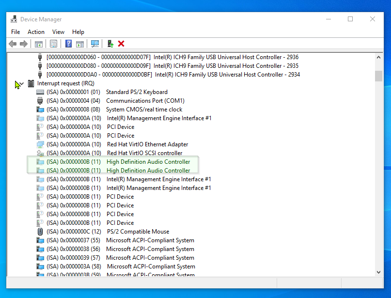Open the Help menu
391x298 pixels.
78,32
